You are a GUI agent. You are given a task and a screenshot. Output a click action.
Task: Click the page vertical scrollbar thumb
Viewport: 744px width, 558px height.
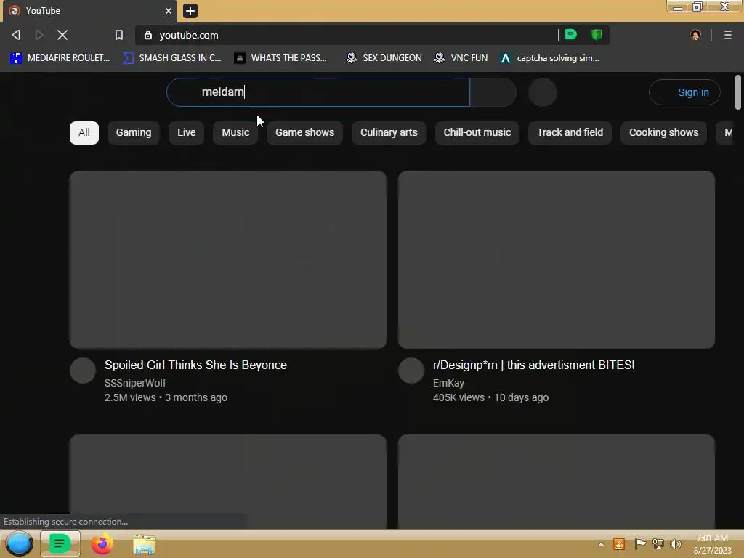(x=738, y=92)
